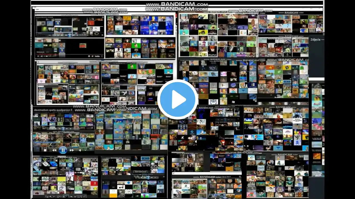Stop playback with the square stop button

click(45, 150)
